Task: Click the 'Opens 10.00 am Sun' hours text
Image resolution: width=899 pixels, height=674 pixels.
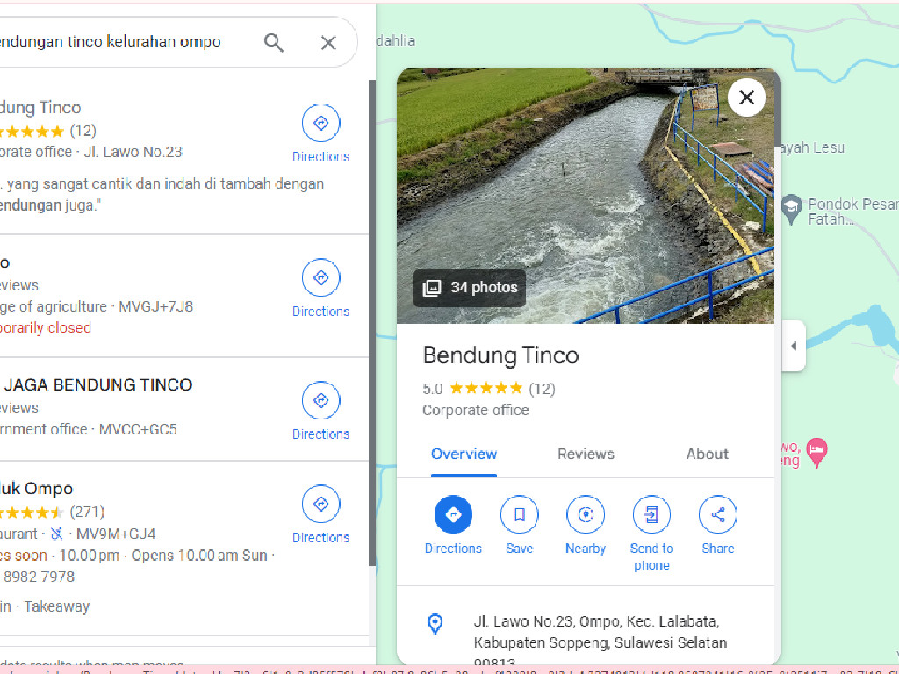Action: (199, 556)
